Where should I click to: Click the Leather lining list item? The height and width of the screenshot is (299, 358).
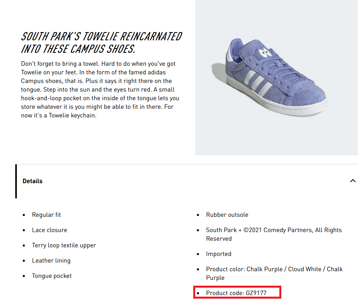click(x=51, y=261)
